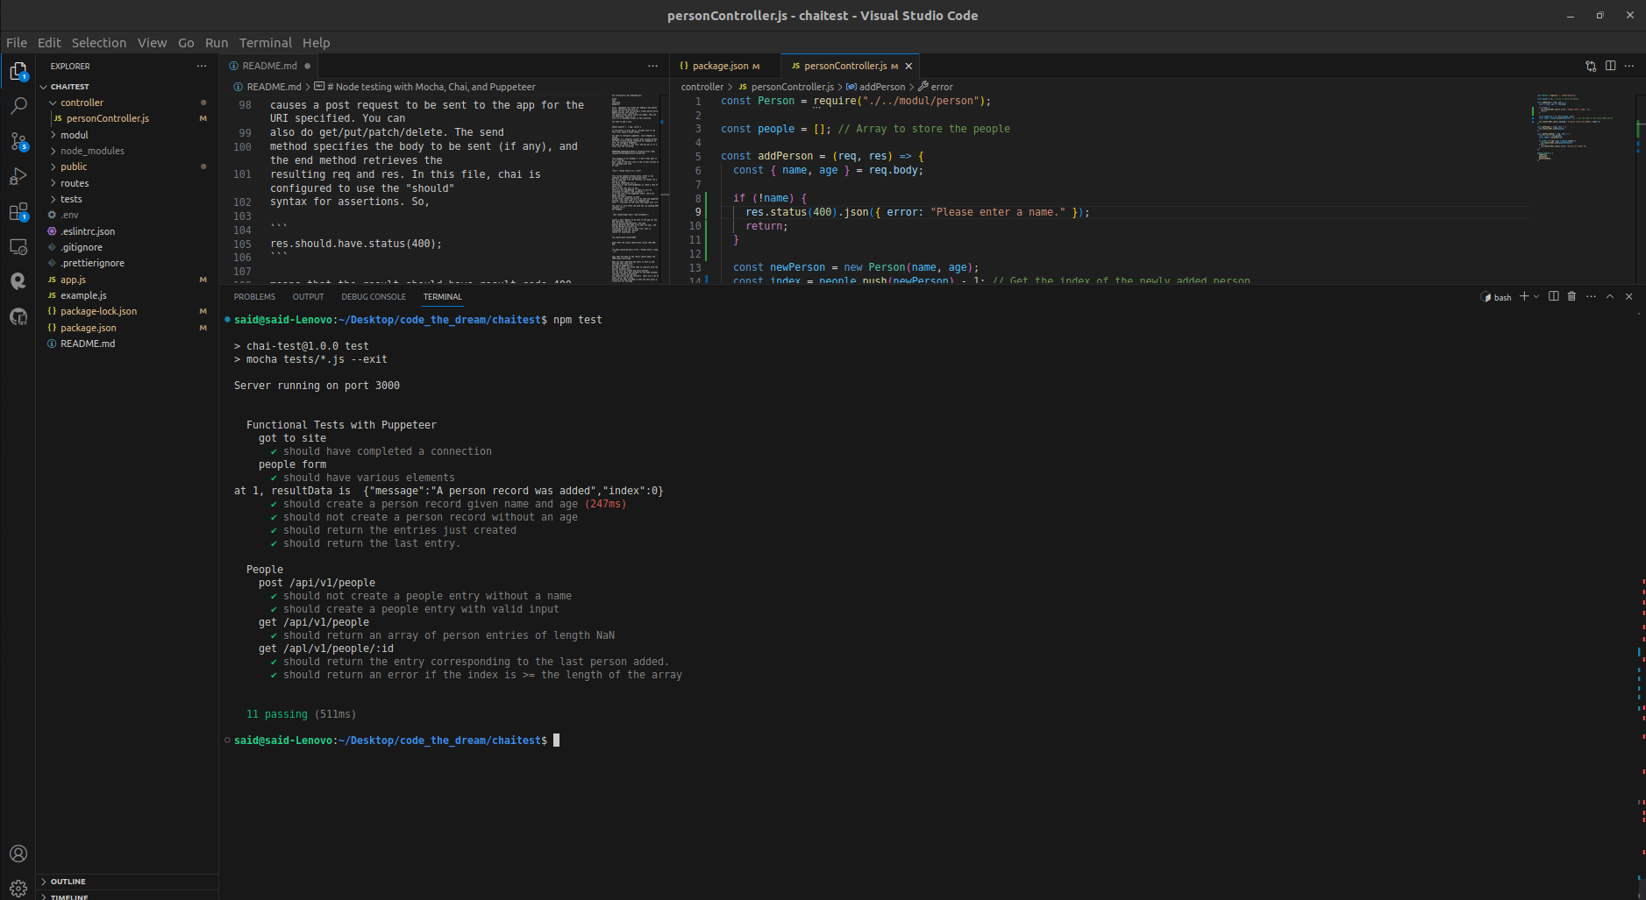Switch to the PROBLEMS panel tab
1646x900 pixels.
[254, 297]
